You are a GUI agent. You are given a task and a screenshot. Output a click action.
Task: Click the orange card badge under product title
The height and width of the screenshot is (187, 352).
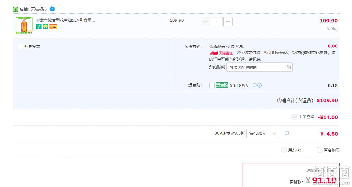(53, 26)
